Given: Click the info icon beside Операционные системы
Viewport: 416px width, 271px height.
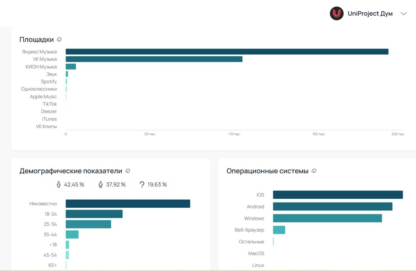Looking at the screenshot, I should pyautogui.click(x=314, y=171).
